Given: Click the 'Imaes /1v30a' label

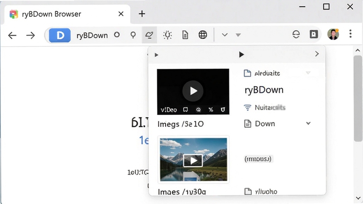Looking at the screenshot, I should [x=182, y=192].
